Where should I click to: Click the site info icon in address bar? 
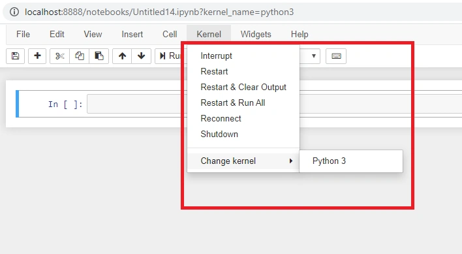click(14, 12)
